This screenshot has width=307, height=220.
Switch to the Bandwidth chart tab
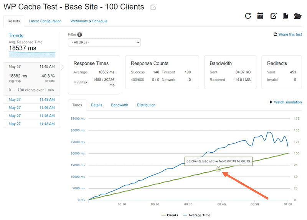pos(119,105)
